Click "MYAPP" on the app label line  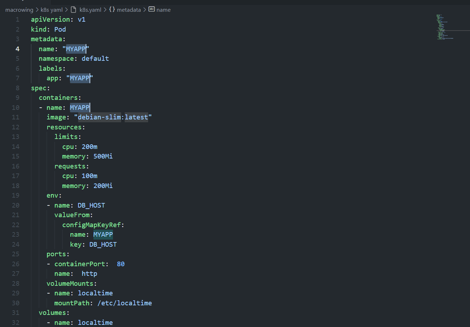pyautogui.click(x=80, y=78)
